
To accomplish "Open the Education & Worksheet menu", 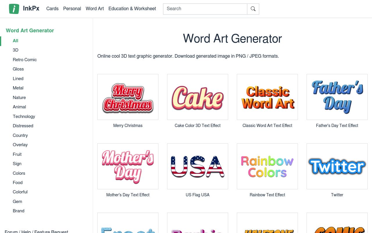I will point(132,9).
